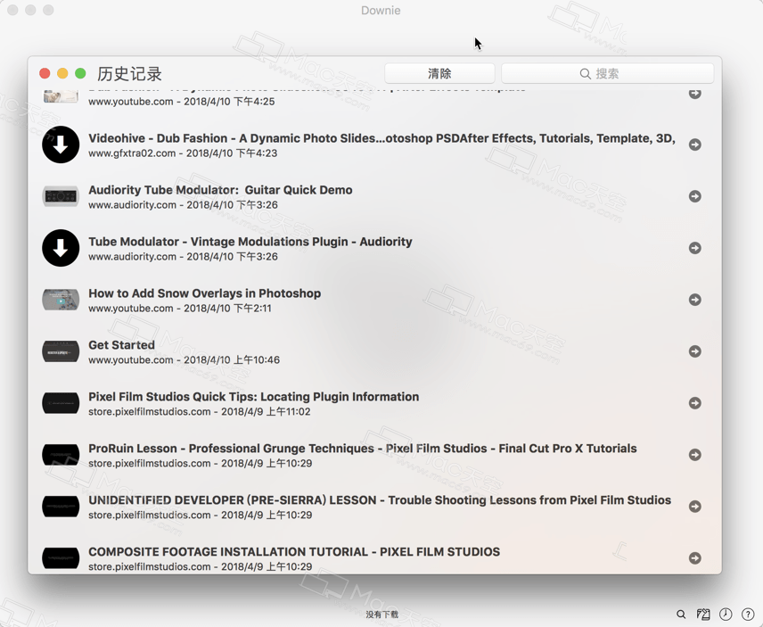763x627 pixels.
Task: Select thumbnail of Pixel Film Studios Quick Tips
Action: (x=61, y=403)
